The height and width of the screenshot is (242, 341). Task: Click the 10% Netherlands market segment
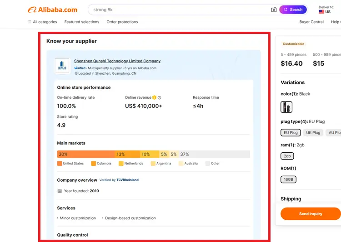[150, 154]
